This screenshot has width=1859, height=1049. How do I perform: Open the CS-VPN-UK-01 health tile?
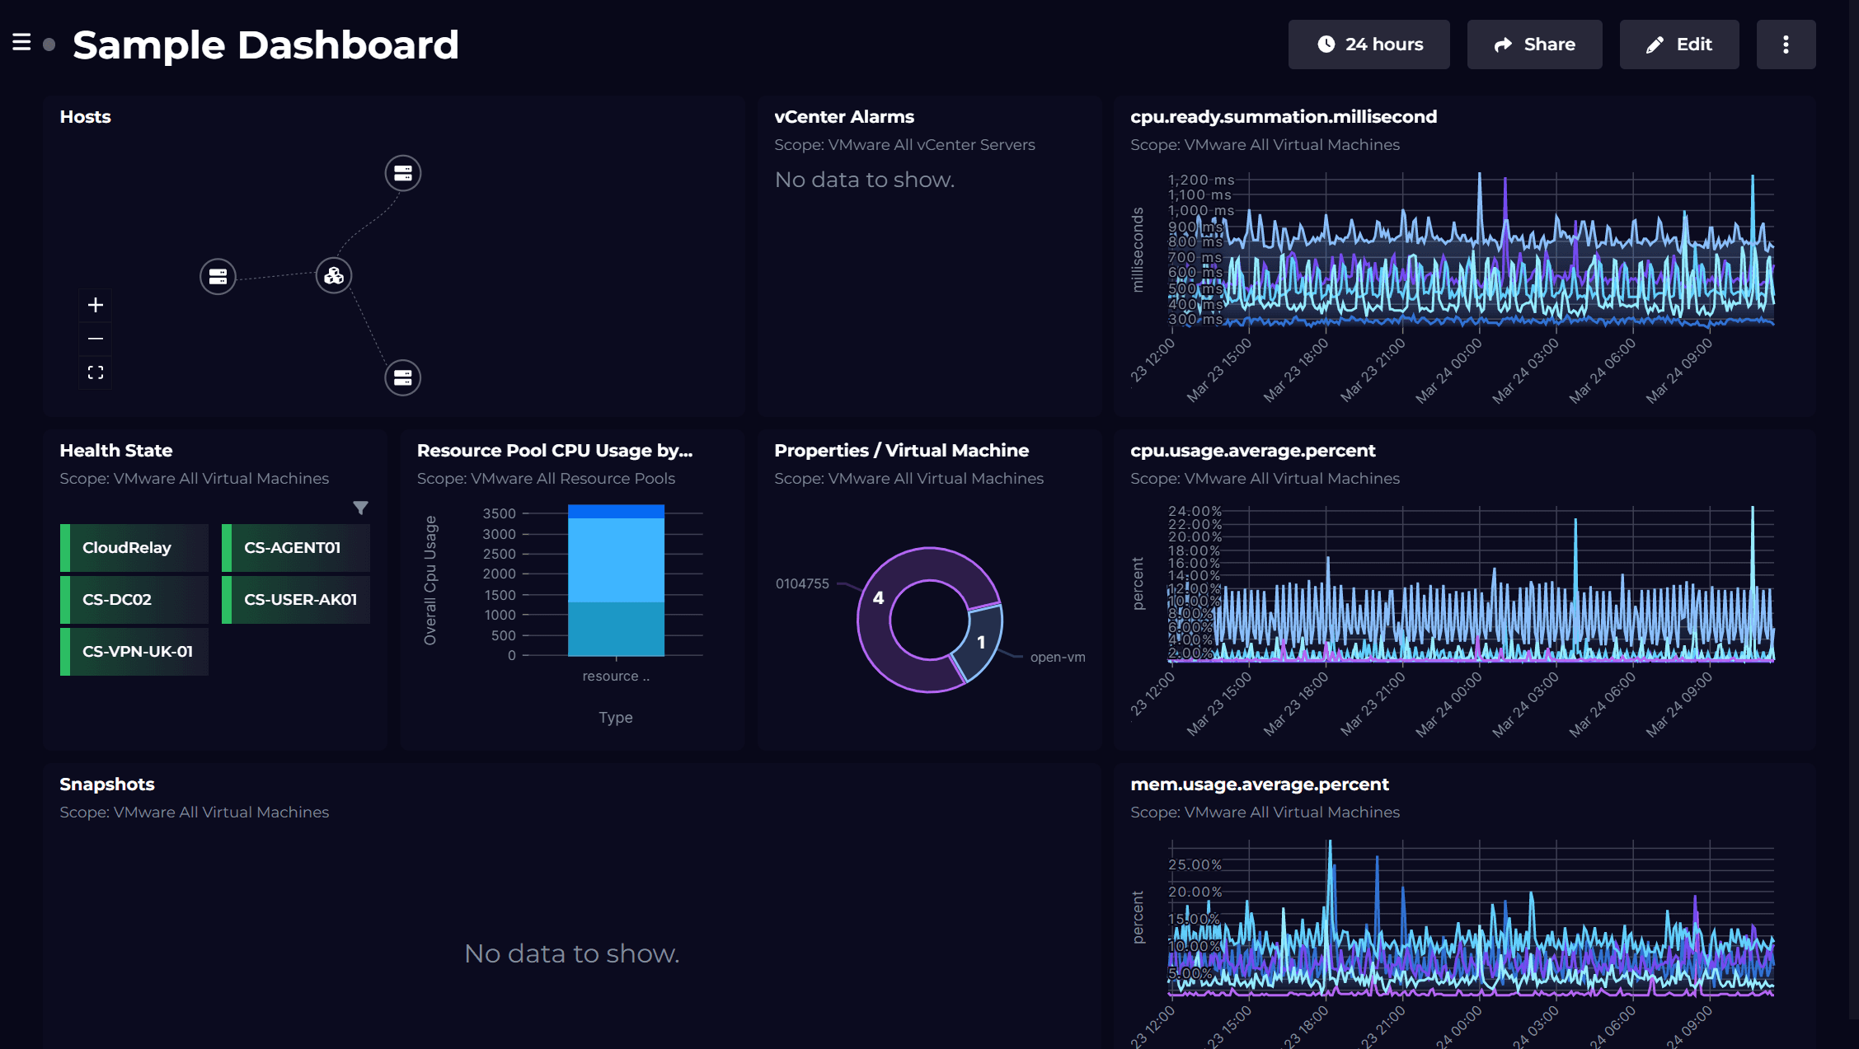click(x=134, y=652)
